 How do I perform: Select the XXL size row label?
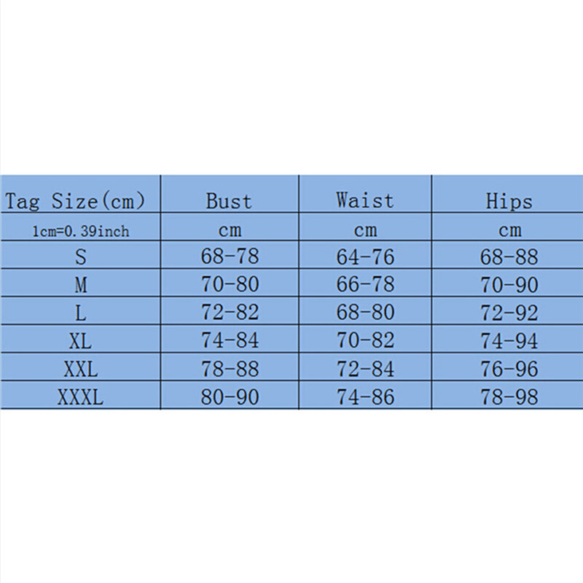pos(80,369)
